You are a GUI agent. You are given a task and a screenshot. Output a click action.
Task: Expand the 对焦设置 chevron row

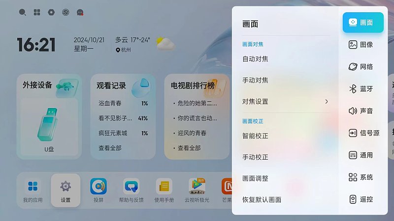tap(286, 102)
